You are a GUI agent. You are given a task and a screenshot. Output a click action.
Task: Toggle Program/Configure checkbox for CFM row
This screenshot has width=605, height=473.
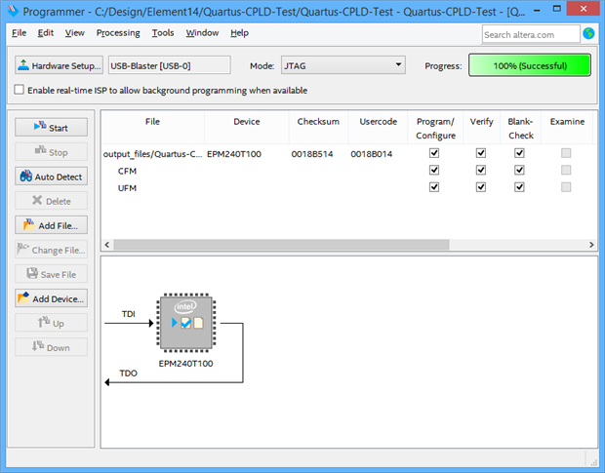(x=434, y=170)
